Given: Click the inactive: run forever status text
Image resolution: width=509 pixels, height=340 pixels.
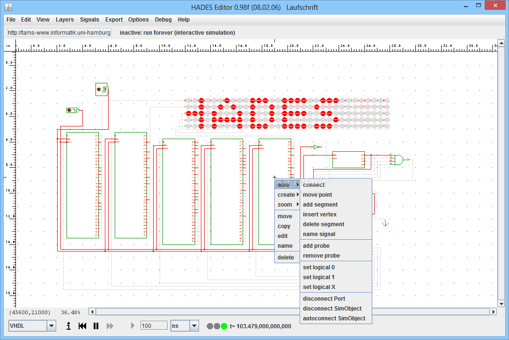Looking at the screenshot, I should [177, 32].
